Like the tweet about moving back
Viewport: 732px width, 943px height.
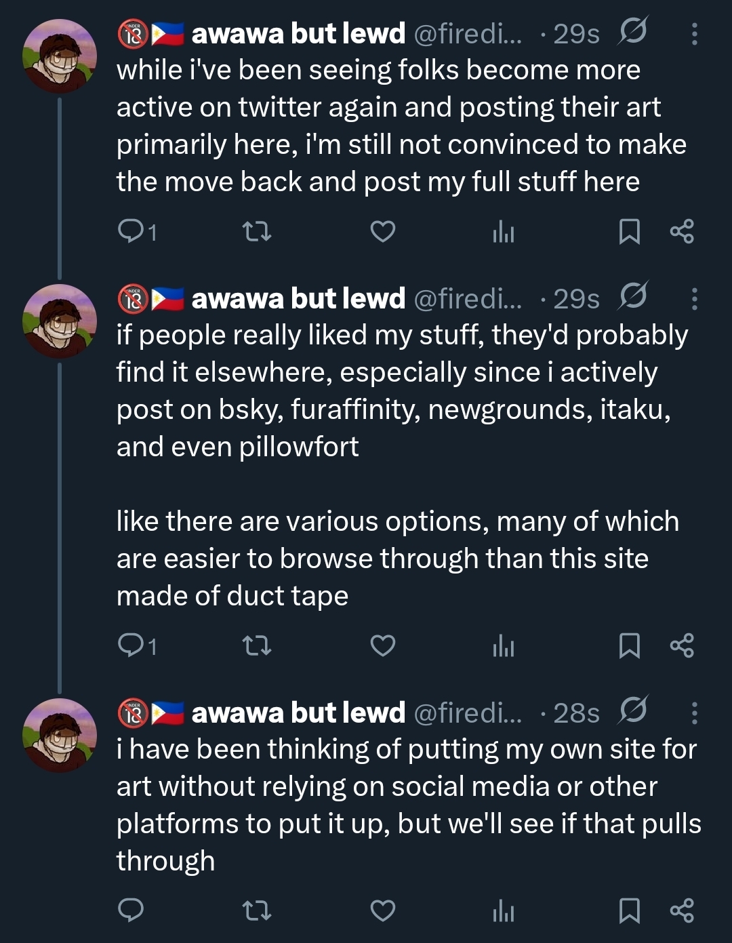coord(383,232)
